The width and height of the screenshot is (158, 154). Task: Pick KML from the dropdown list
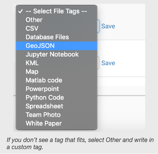click(x=56, y=63)
